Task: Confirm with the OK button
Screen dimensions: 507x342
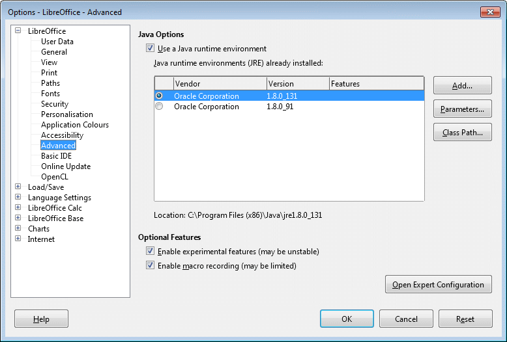Action: tap(347, 319)
